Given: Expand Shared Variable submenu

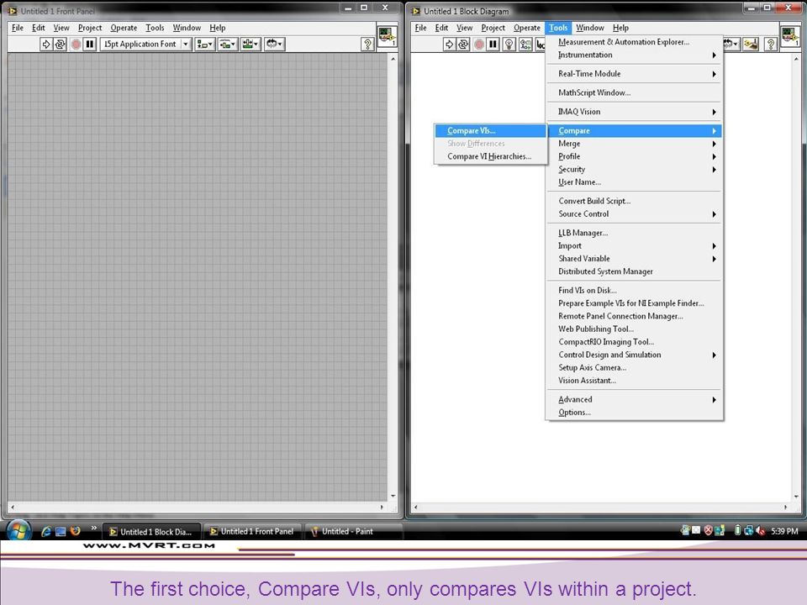Looking at the screenshot, I should (634, 259).
